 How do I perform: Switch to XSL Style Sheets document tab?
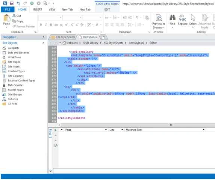[64, 37]
